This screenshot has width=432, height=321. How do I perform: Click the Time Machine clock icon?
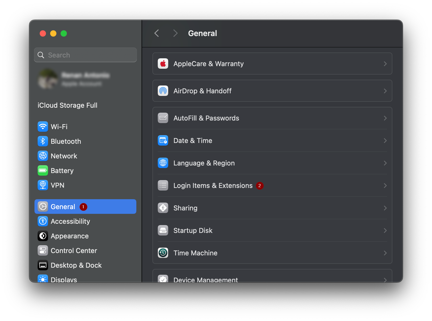[163, 253]
